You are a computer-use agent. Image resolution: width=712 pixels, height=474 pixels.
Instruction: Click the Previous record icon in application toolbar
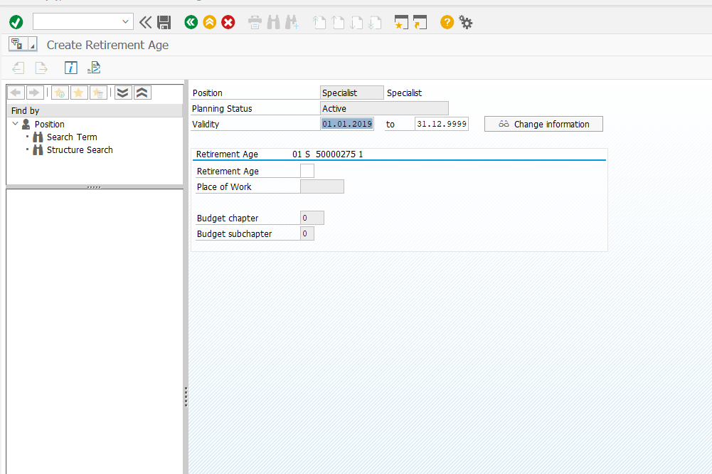click(18, 68)
